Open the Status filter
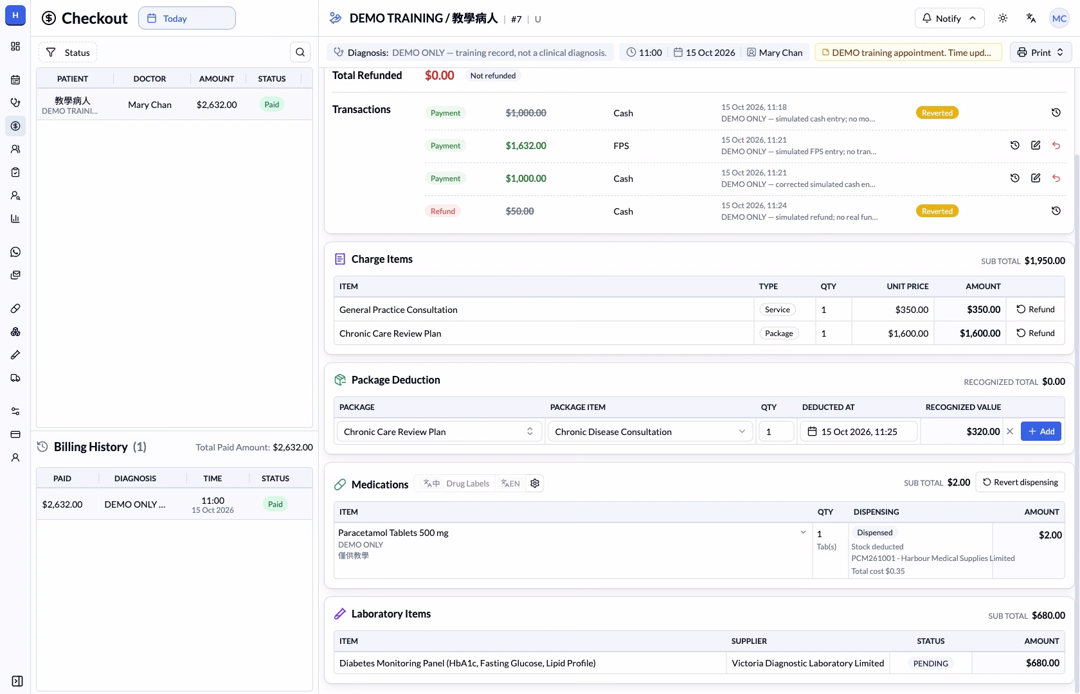The height and width of the screenshot is (694, 1080). point(67,52)
